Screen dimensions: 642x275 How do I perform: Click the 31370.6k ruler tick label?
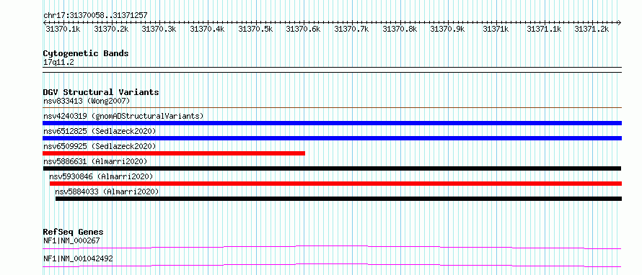click(x=304, y=29)
